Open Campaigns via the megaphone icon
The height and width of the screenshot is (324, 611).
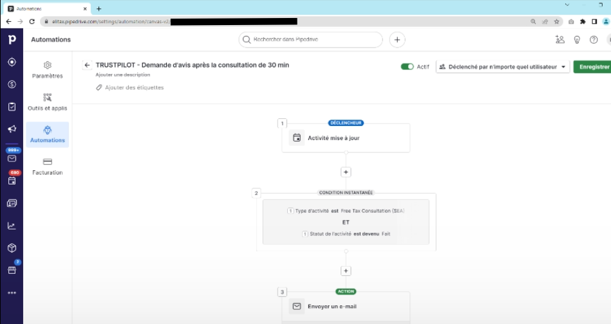tap(12, 129)
